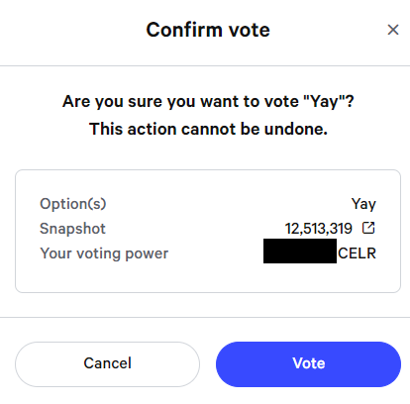Click the divider line below the title
Screen dimensions: 410x404
205,66
